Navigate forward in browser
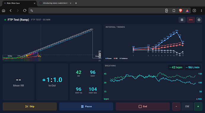 pyautogui.click(x=18, y=11)
